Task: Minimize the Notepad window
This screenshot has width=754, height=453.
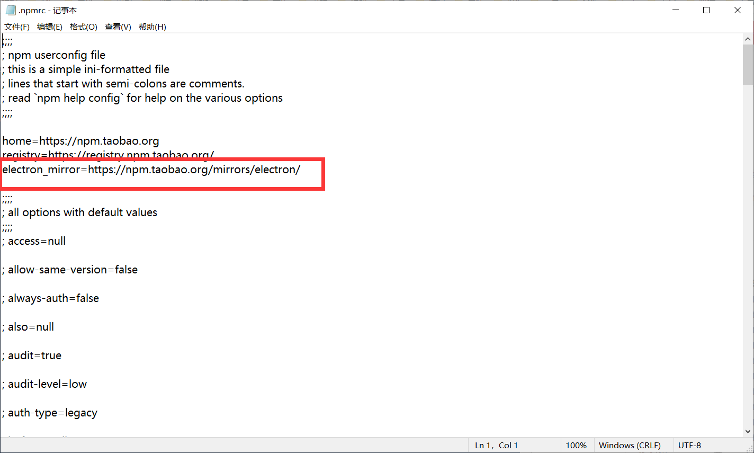Action: (x=675, y=10)
